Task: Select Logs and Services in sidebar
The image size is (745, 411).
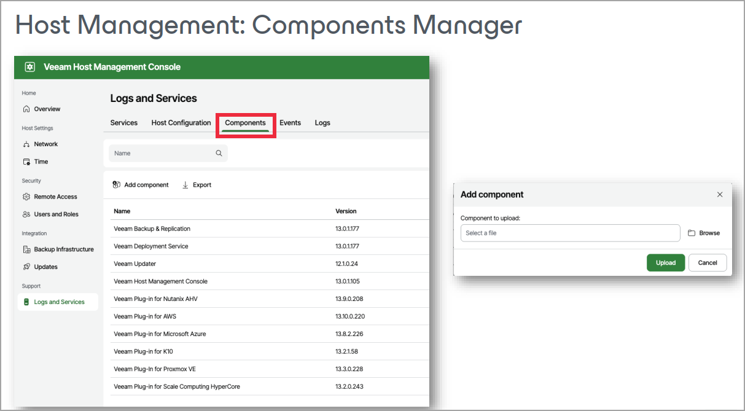Action: (x=59, y=302)
